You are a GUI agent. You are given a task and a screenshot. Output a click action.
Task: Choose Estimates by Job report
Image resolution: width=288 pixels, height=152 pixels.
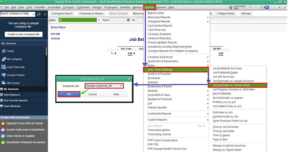223,112
